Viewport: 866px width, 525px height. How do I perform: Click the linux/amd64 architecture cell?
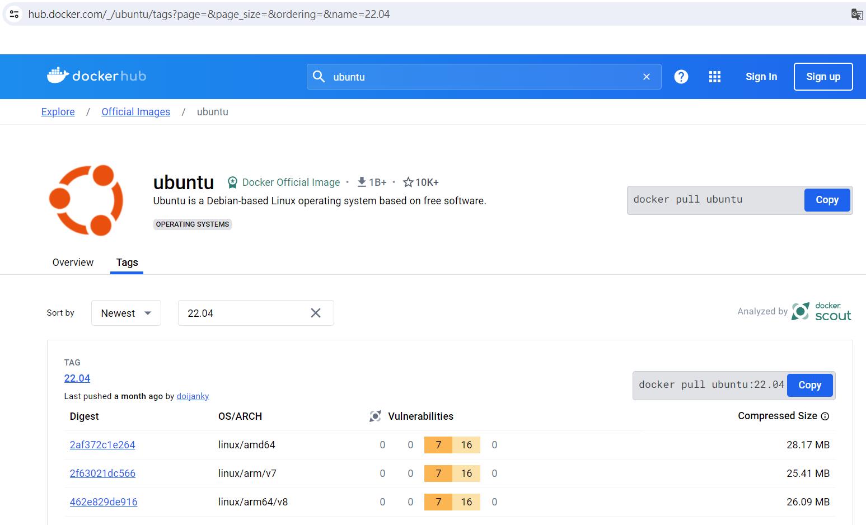pyautogui.click(x=247, y=445)
